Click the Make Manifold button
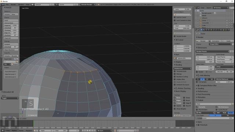The height and width of the screenshot is (132, 235). pyautogui.click(x=11, y=50)
